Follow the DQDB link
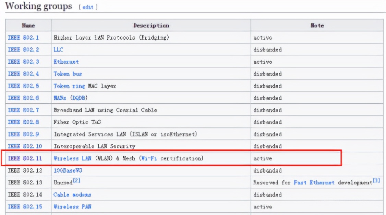Screen dimensions: 386x215 79,98
